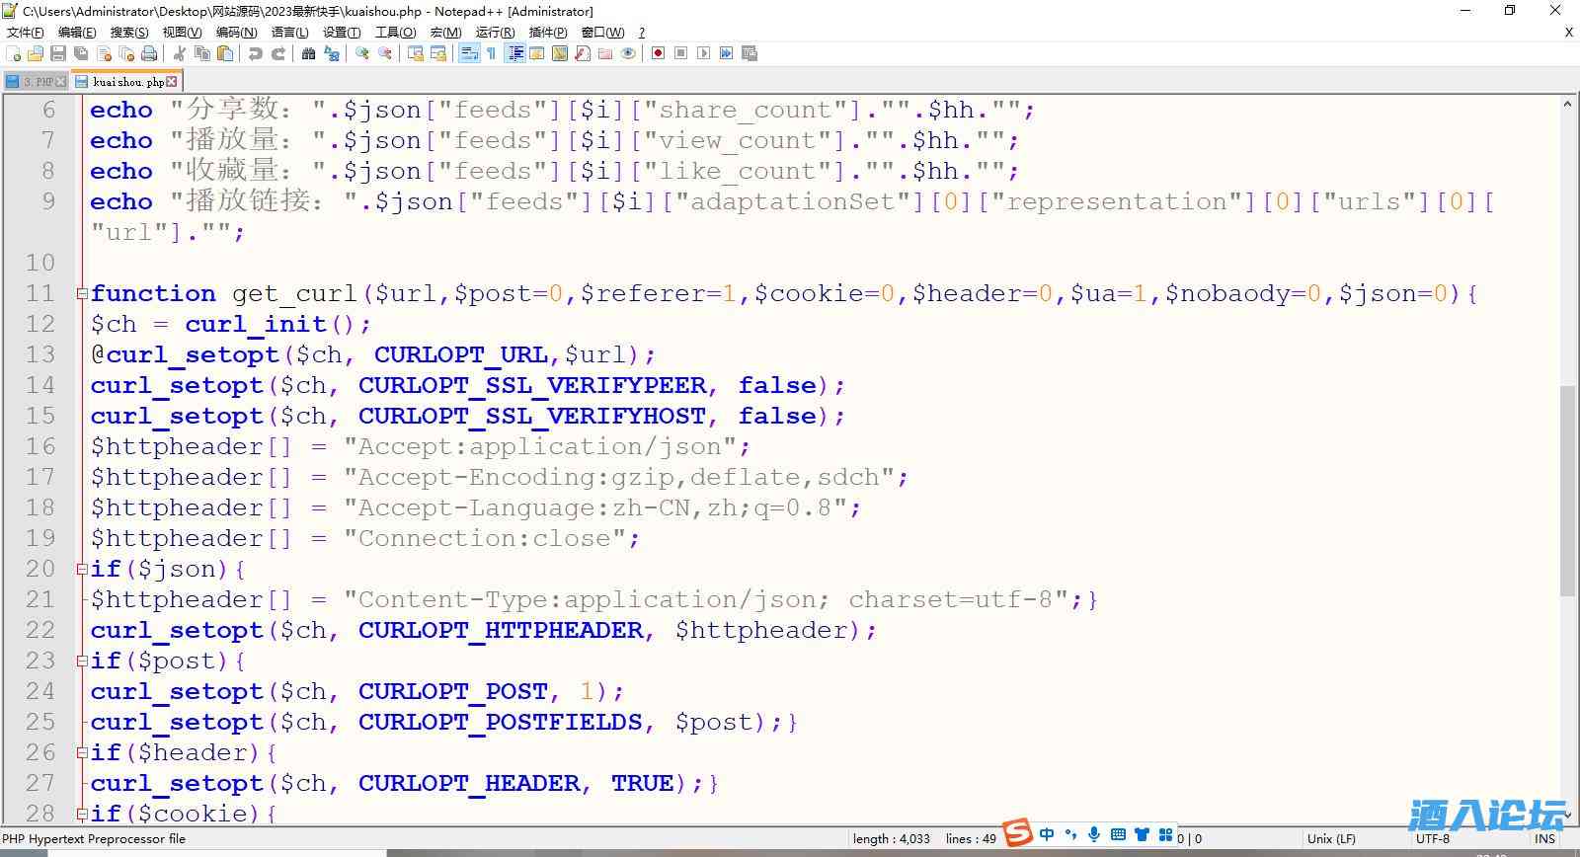Toggle INS insert mode in status bar
The height and width of the screenshot is (857, 1580).
coord(1544,838)
